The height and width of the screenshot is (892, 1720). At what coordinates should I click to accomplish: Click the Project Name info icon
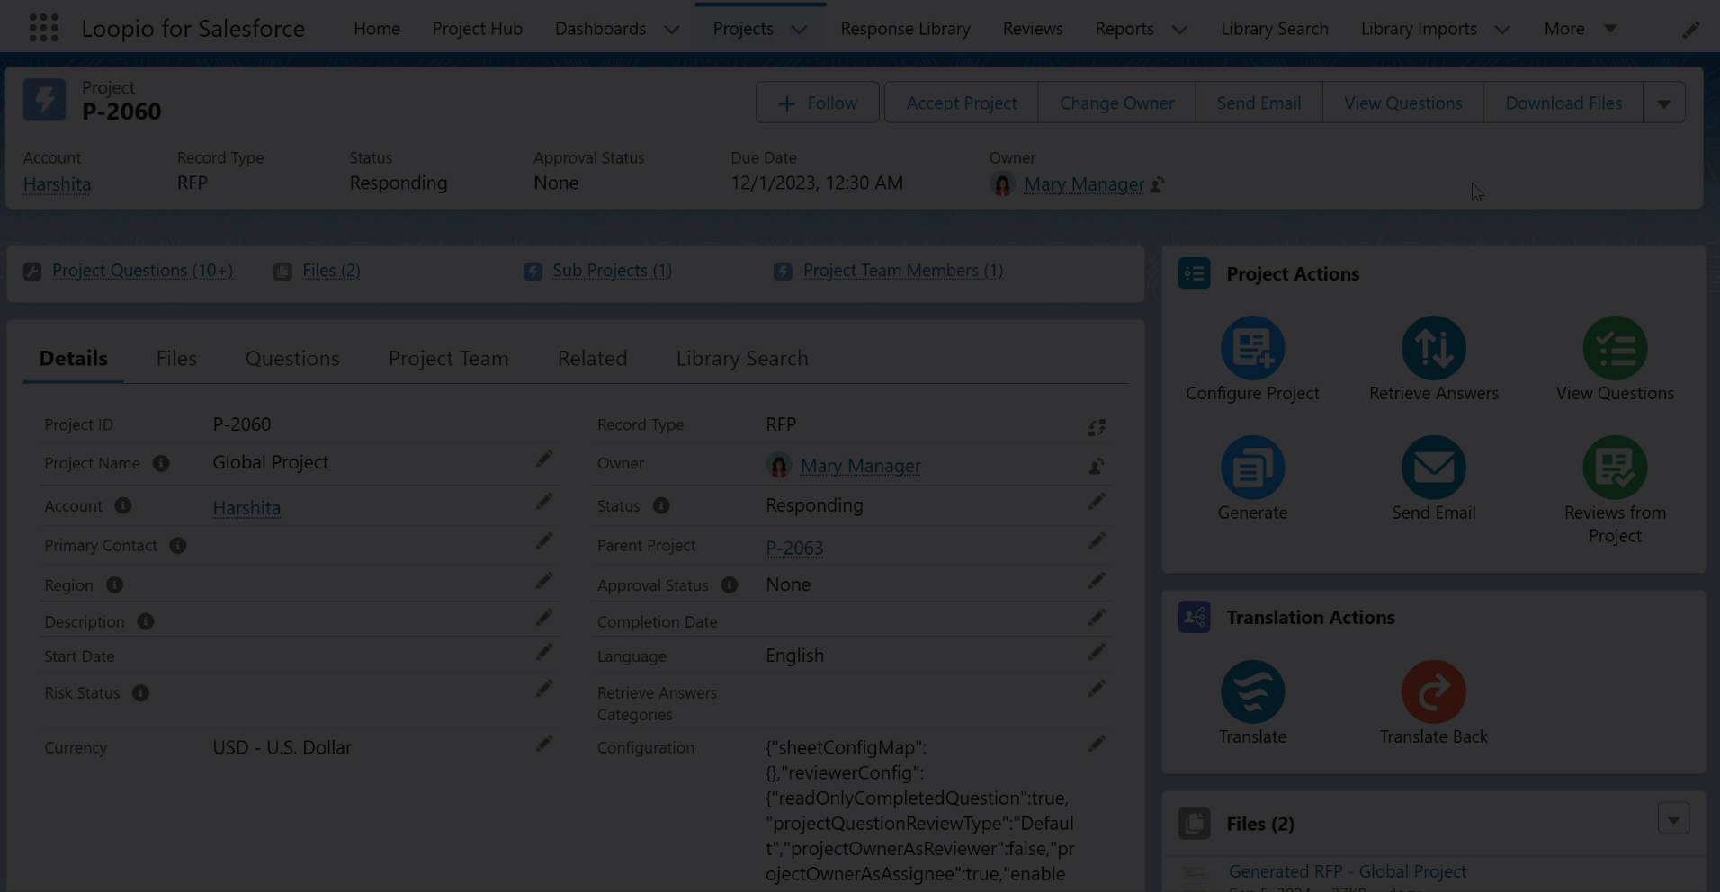(161, 463)
